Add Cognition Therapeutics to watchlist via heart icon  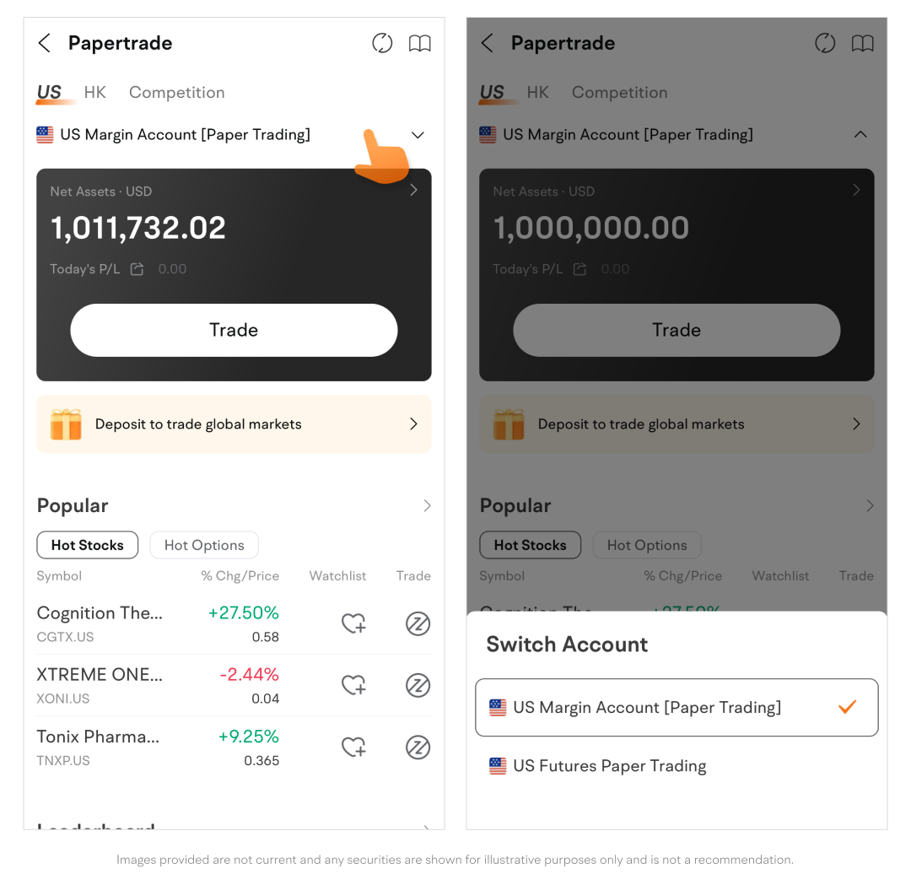(353, 623)
